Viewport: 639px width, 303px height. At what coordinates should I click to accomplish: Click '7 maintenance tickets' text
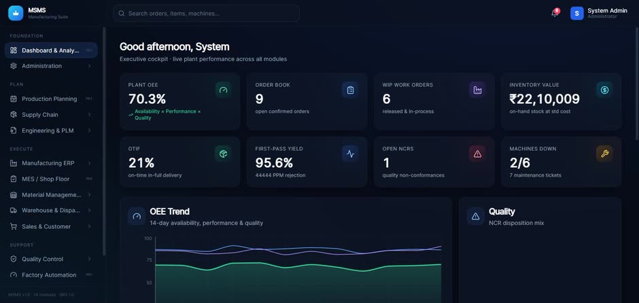click(x=535, y=175)
